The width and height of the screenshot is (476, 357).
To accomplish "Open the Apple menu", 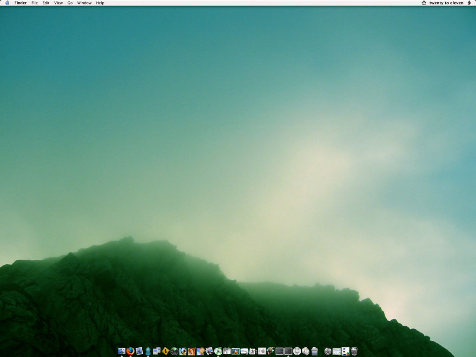I will 7,3.
